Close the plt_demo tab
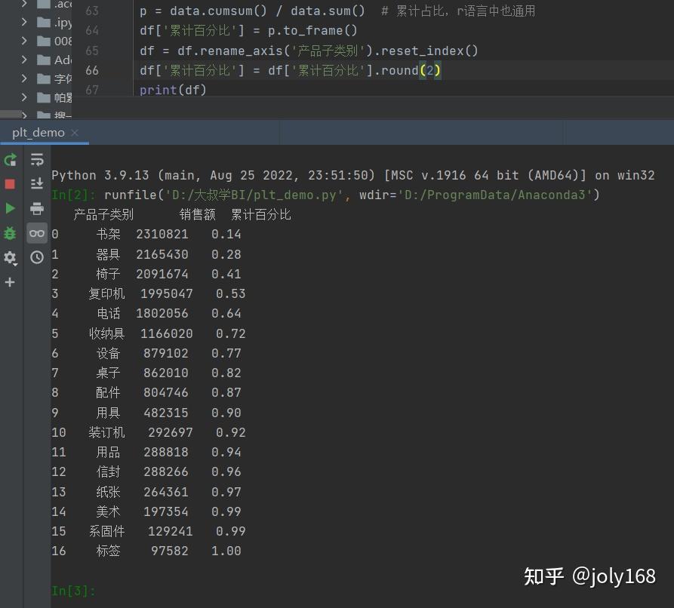Viewport: 674px width, 608px height. pyautogui.click(x=75, y=133)
